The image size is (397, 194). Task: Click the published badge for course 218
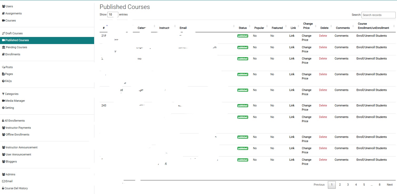[243, 36]
